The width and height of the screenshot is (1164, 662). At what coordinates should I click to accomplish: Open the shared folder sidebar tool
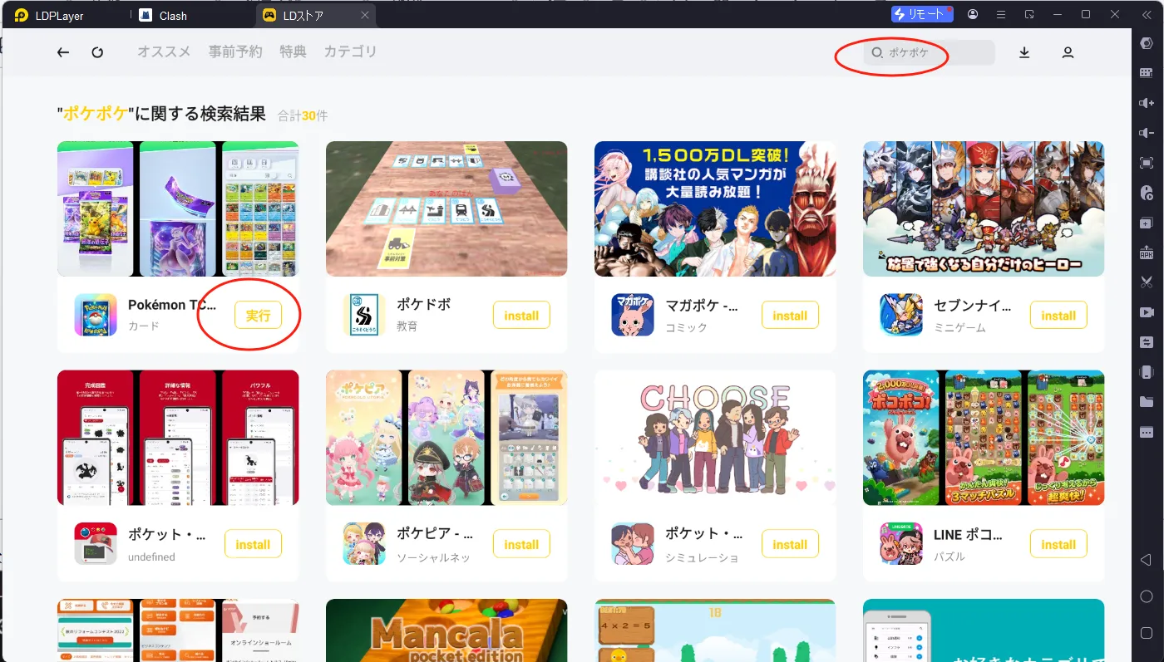pyautogui.click(x=1147, y=401)
